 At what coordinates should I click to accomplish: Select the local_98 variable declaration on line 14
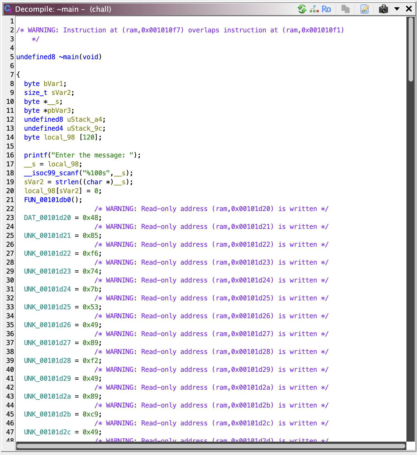59,137
